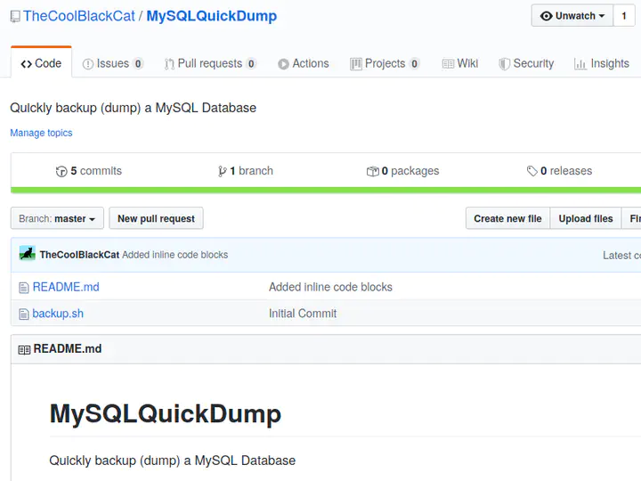Open the Initial Commit message link
The width and height of the screenshot is (641, 481).
[x=303, y=314]
